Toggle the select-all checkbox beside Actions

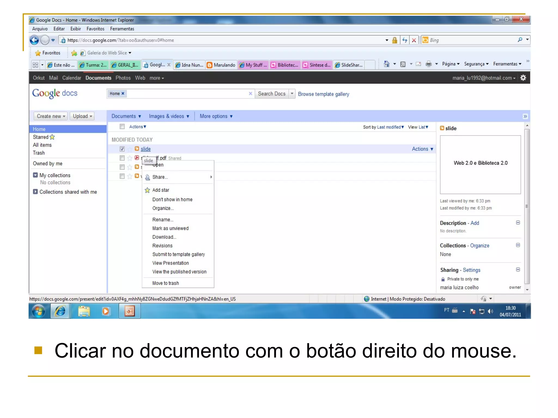point(122,127)
